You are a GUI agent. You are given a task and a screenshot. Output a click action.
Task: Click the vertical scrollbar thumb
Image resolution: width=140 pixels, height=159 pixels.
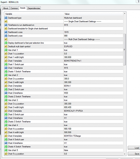124,50
